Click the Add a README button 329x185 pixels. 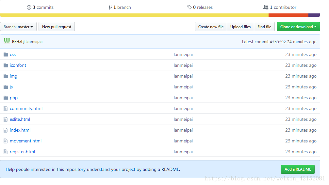(x=298, y=169)
